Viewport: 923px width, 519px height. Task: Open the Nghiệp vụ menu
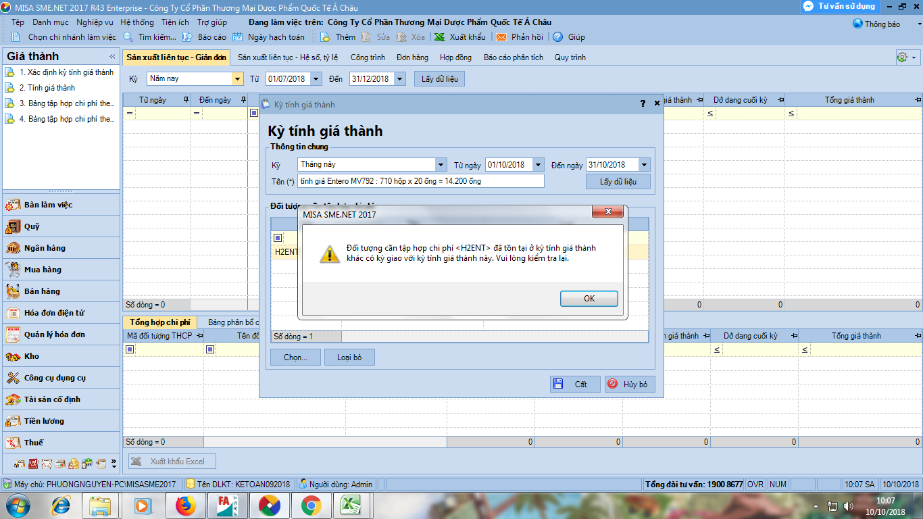(x=95, y=22)
